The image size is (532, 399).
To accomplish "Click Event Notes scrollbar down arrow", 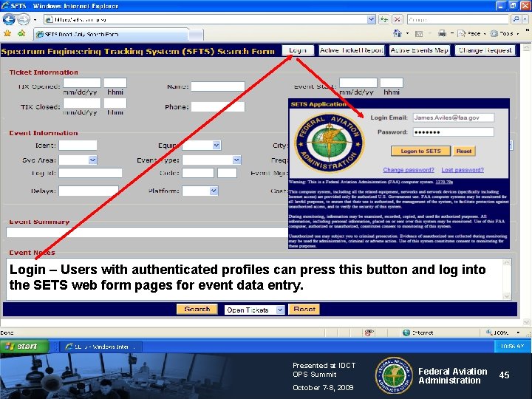I will tap(507, 296).
